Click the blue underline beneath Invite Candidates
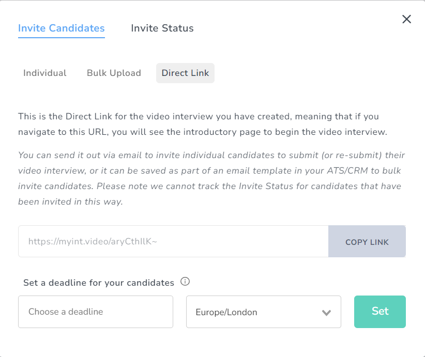The height and width of the screenshot is (357, 425). tap(62, 38)
